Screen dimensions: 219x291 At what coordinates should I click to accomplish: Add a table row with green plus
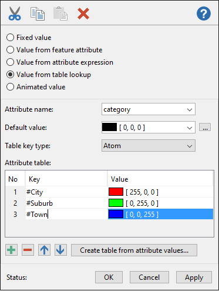[x=11, y=250]
